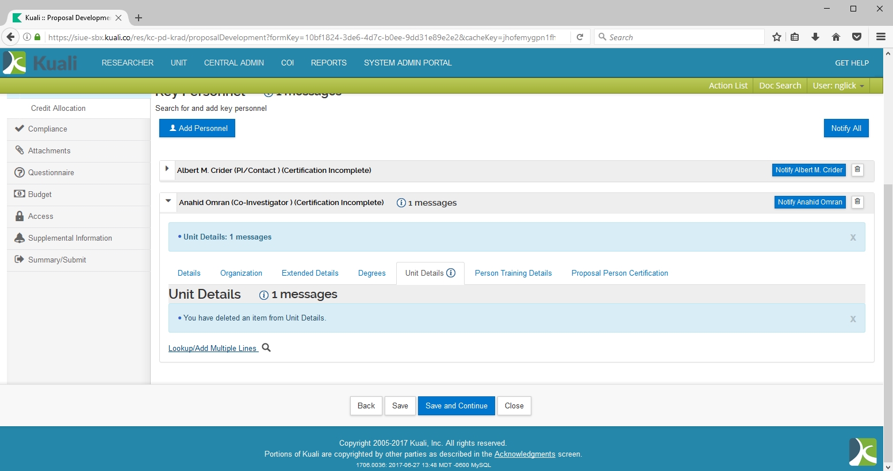Click the Save and Continue button
893x471 pixels.
[x=456, y=406]
